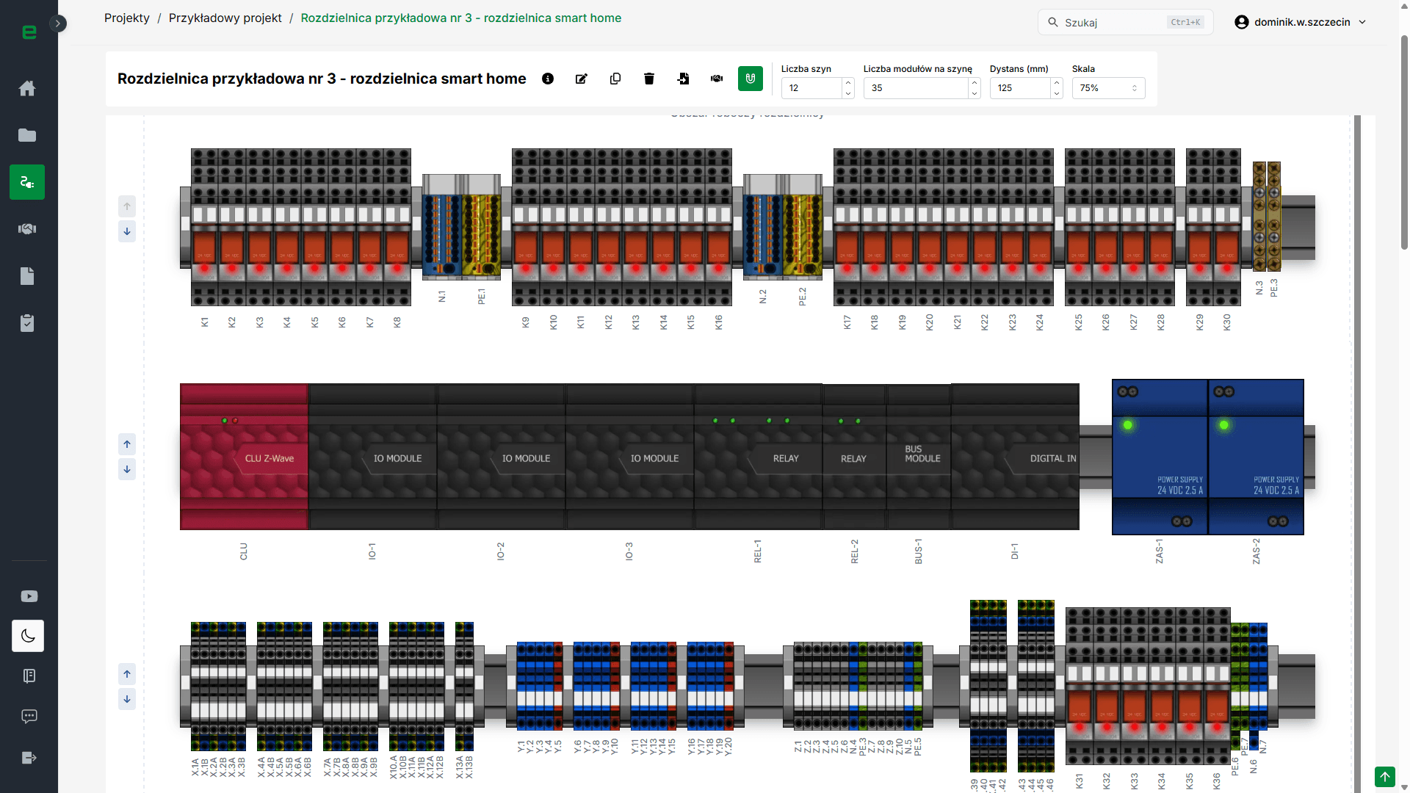Select the IO MODULE labeled IO-2
Screen dimensions: 1410x793
click(x=501, y=456)
